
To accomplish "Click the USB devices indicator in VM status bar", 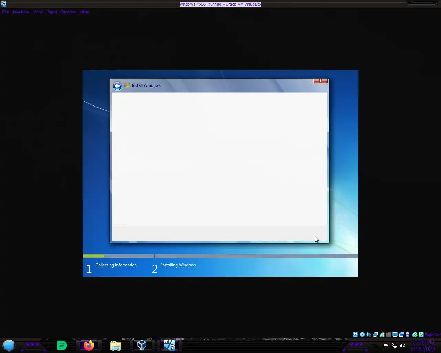I will coord(382,334).
